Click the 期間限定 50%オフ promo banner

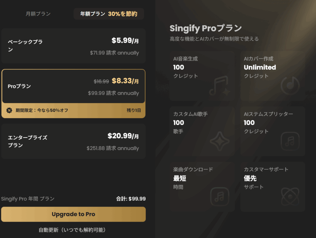[73, 110]
